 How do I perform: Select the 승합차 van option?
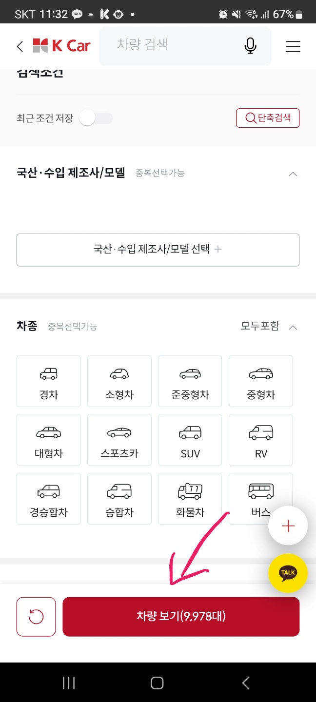pos(119,498)
